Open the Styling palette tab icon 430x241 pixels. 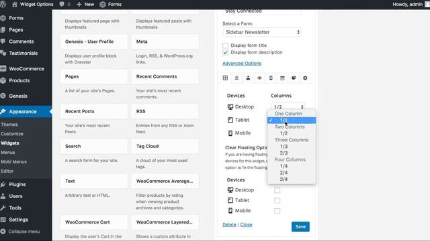point(294,78)
